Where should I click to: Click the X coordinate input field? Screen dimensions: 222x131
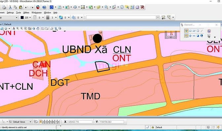(80, 122)
